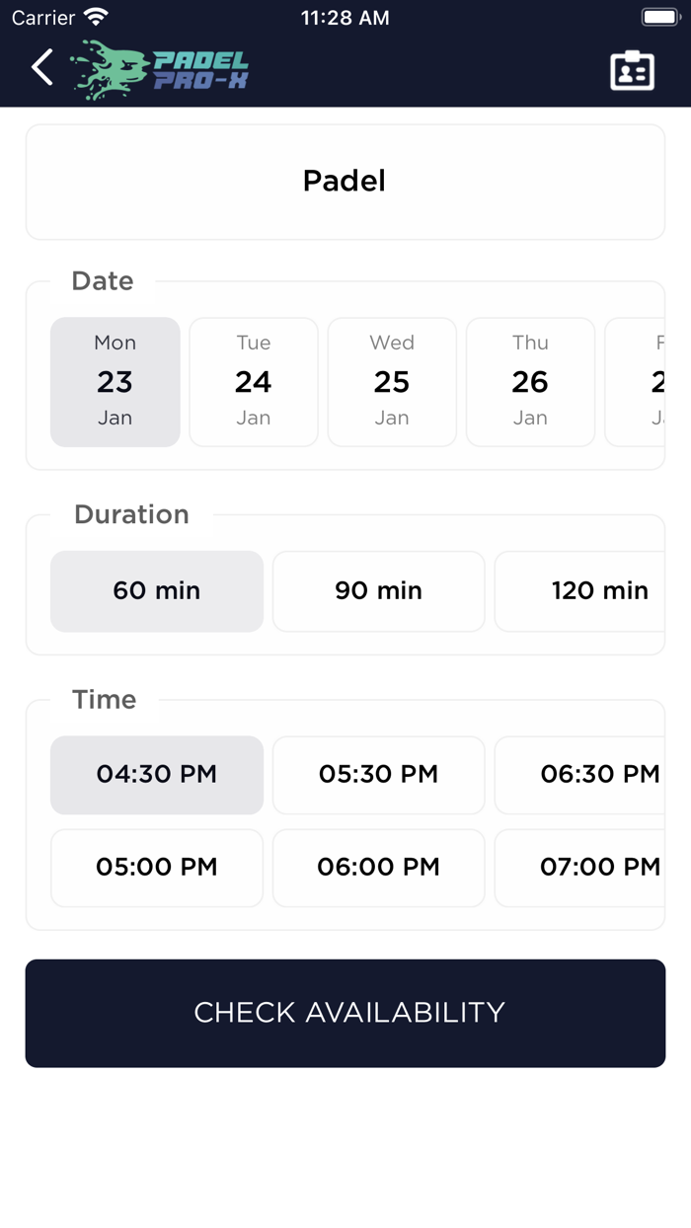Screen dimensions: 691x1228
Task: Select the 05:30 PM time slot
Action: pyautogui.click(x=379, y=775)
